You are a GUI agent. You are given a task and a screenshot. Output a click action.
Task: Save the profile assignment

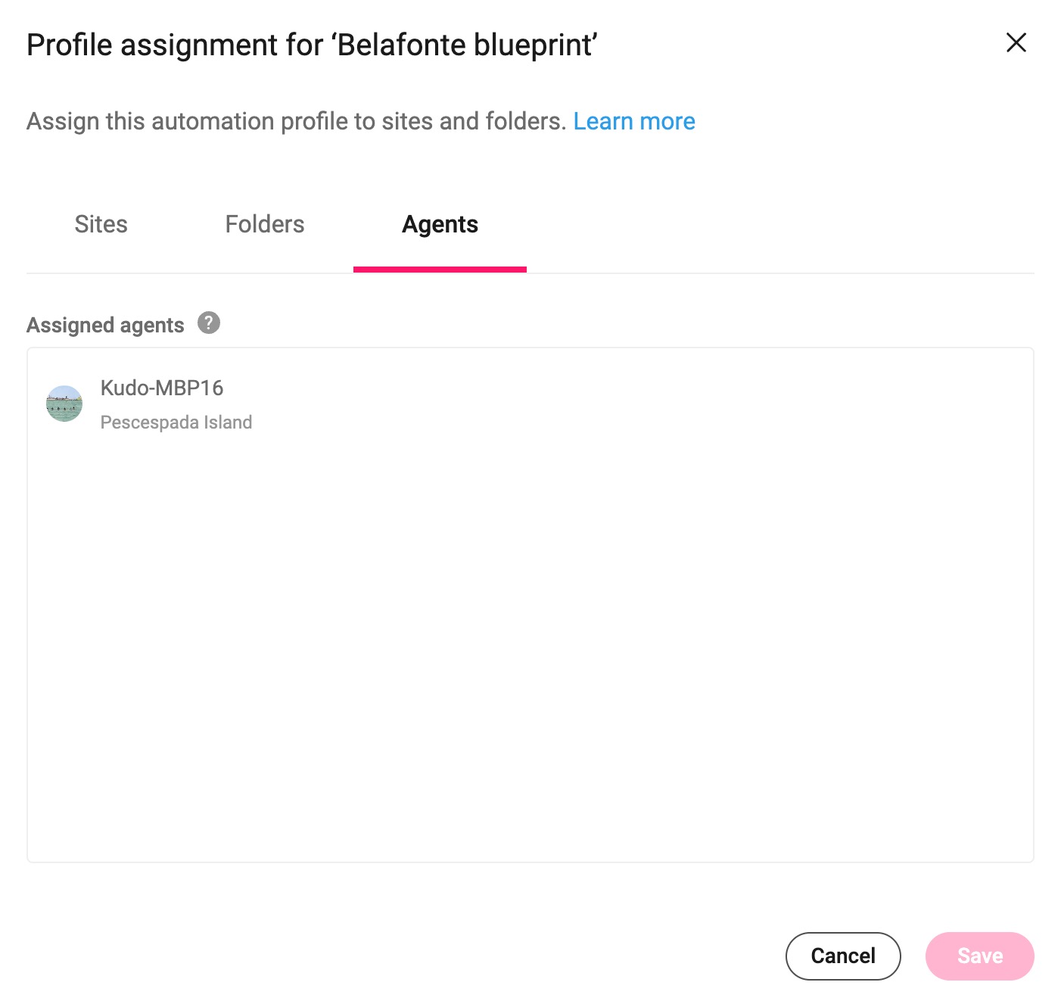coord(979,956)
